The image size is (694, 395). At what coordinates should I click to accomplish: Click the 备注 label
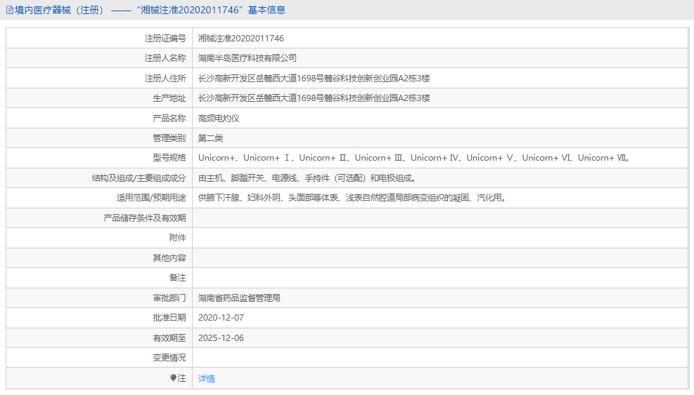(x=177, y=278)
